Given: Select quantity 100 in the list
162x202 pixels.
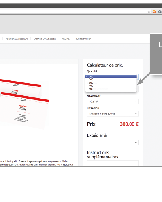Looking at the screenshot, I should coord(111,76).
